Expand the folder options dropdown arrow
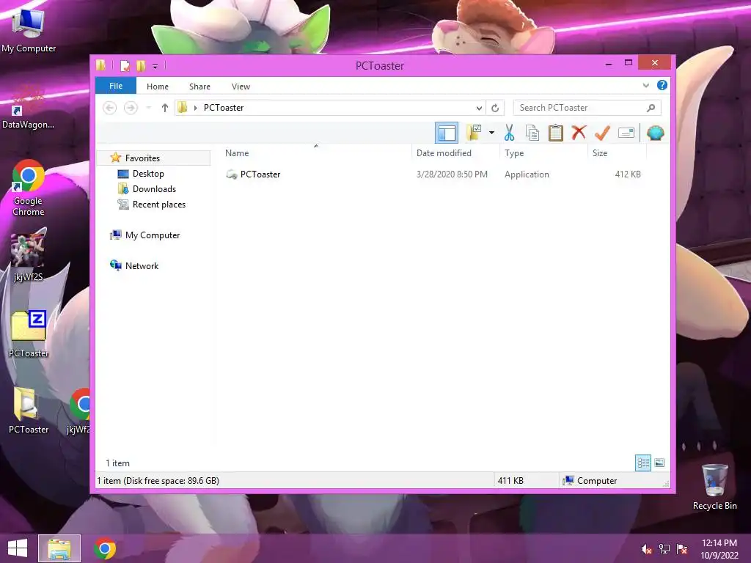The image size is (751, 563). [491, 133]
